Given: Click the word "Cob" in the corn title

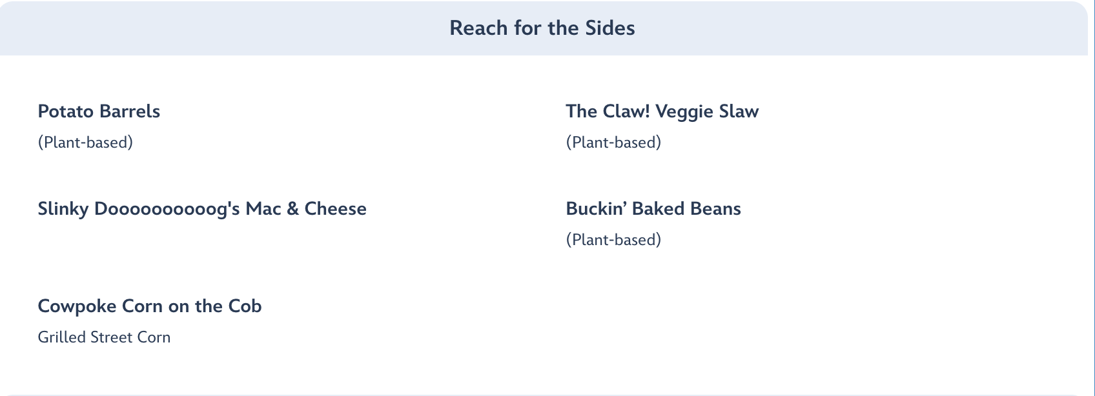Looking at the screenshot, I should click(245, 306).
